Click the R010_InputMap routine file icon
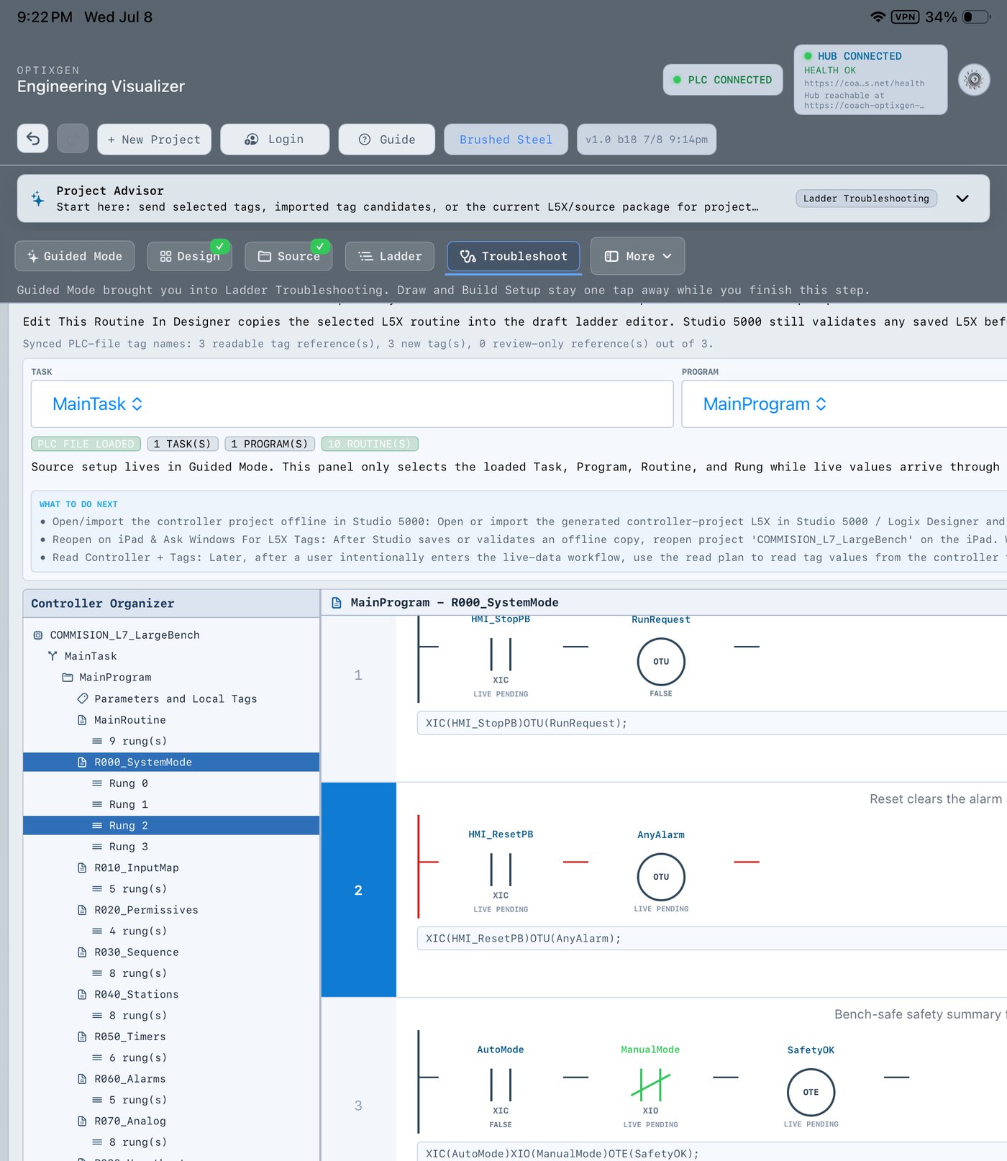This screenshot has width=1007, height=1161. coord(83,868)
